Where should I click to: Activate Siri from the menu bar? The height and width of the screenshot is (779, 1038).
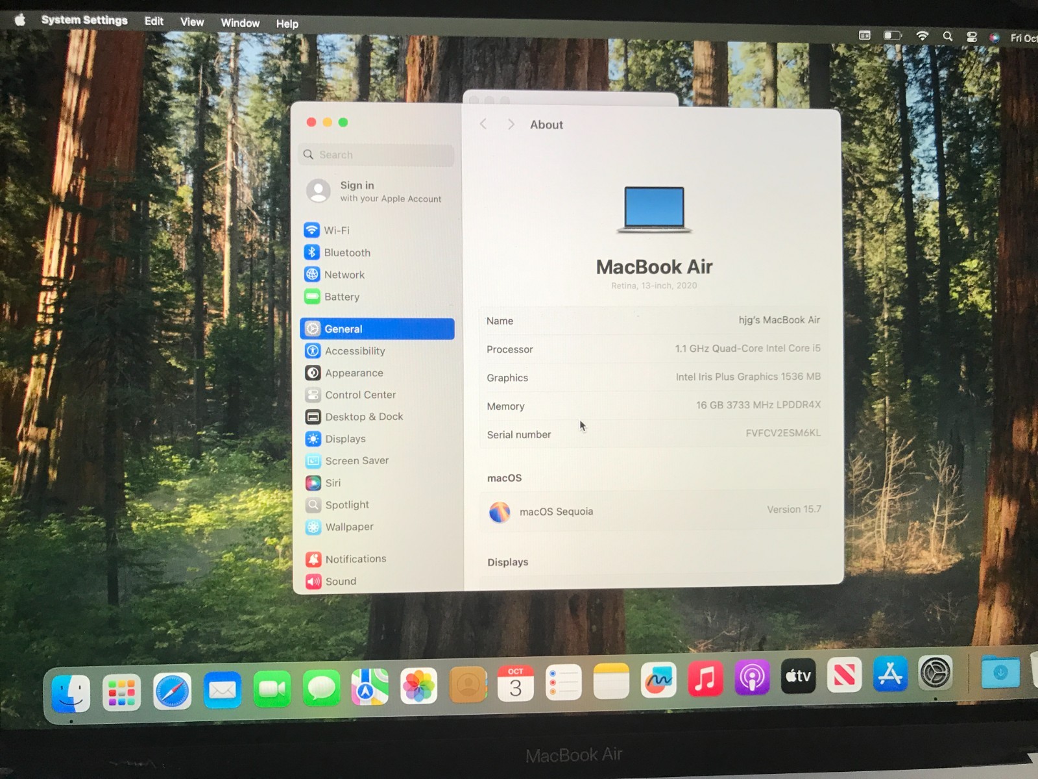[994, 38]
